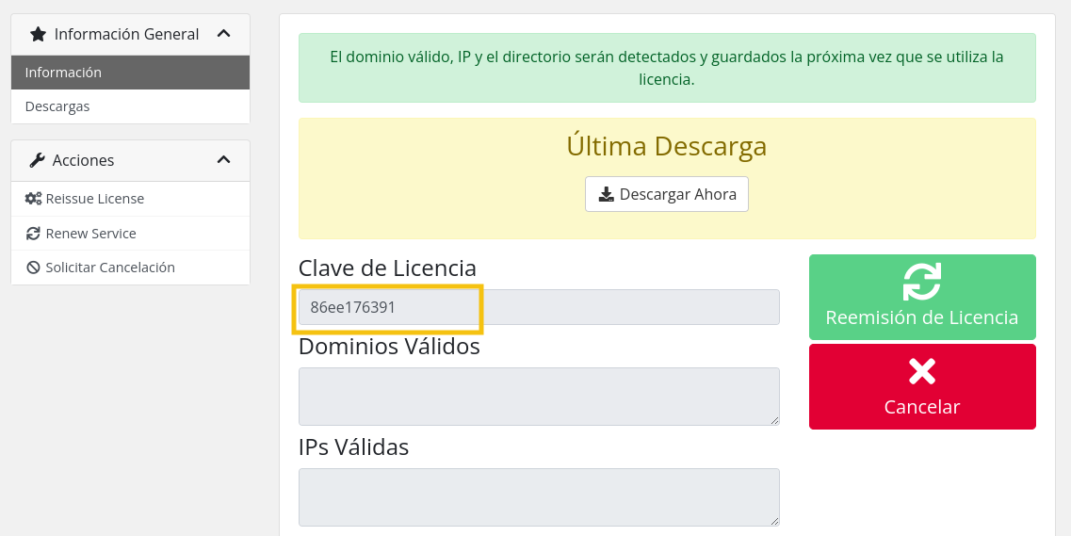
Task: Click the download icon in Descargar Ahora
Action: (x=607, y=195)
